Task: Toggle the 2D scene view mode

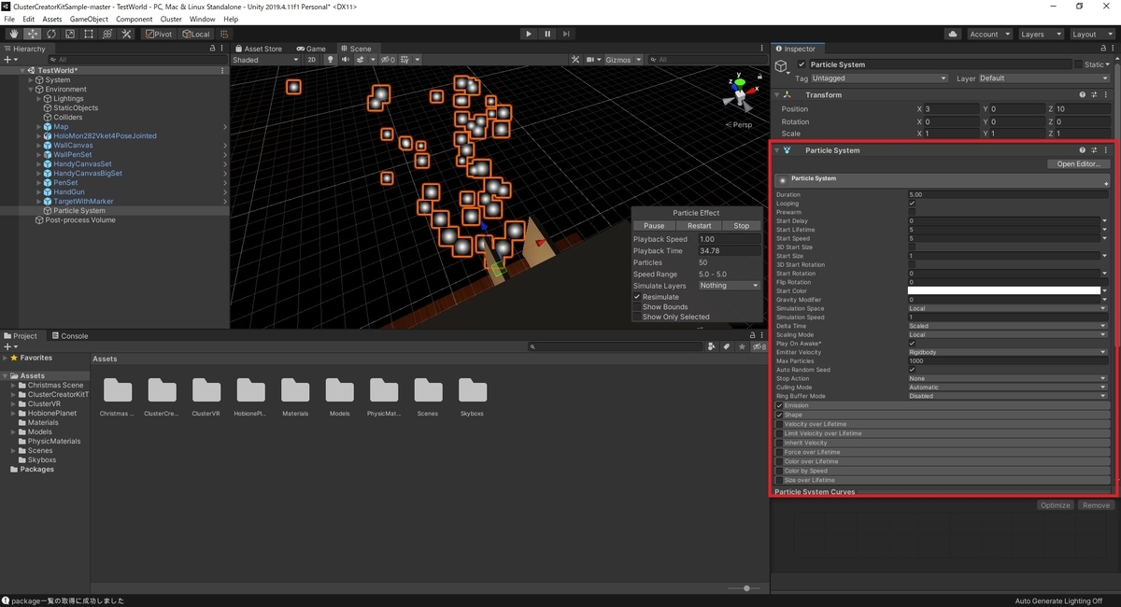Action: 312,60
